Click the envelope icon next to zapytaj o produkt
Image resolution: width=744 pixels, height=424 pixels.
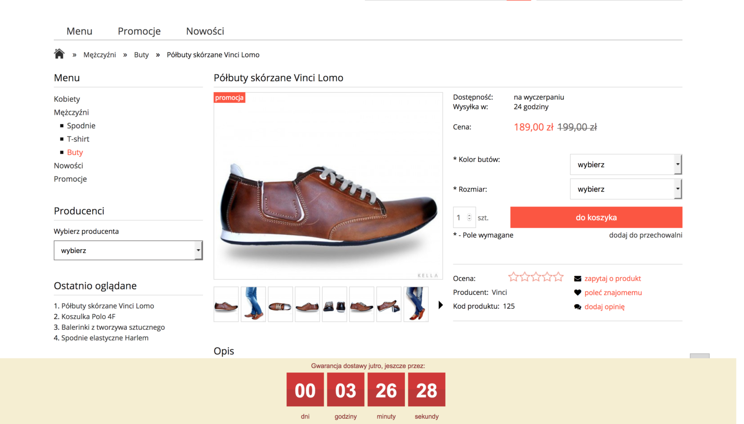(578, 278)
